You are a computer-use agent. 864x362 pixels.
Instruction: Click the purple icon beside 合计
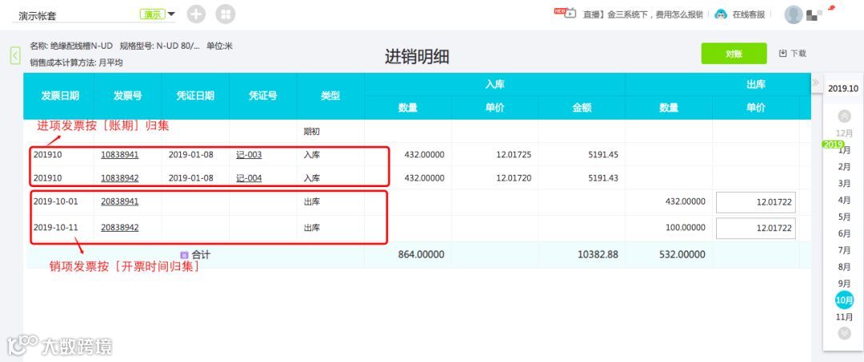pos(185,255)
